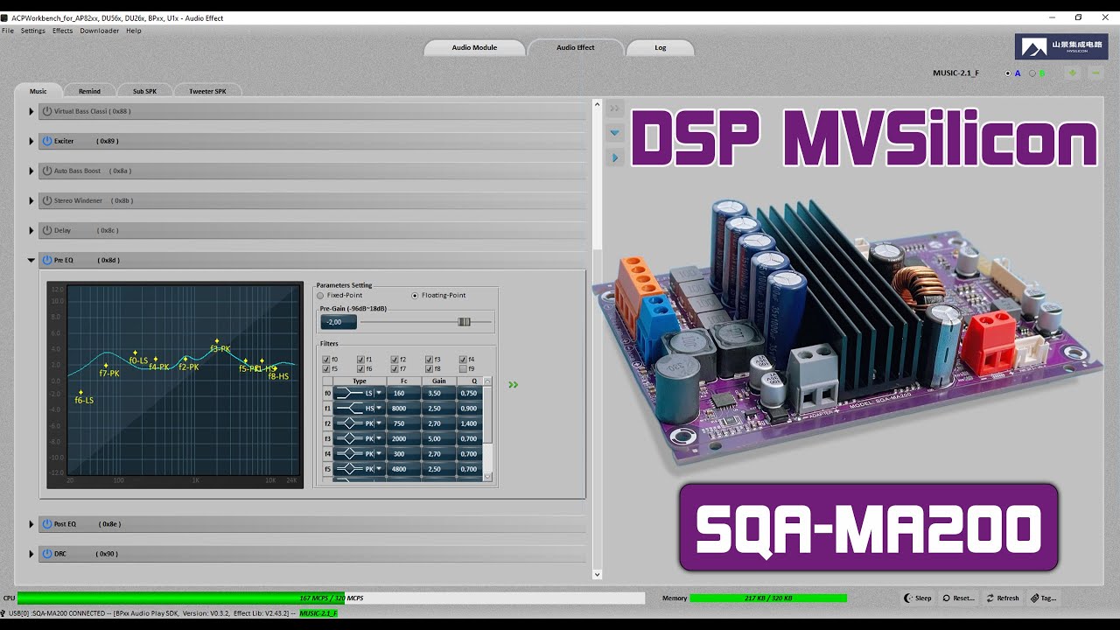Open the Settings menu
Screen dimensions: 1120x630
point(33,31)
